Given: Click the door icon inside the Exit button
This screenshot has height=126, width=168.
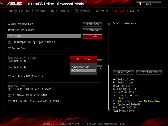Looking at the screenshot, I should (140, 4).
